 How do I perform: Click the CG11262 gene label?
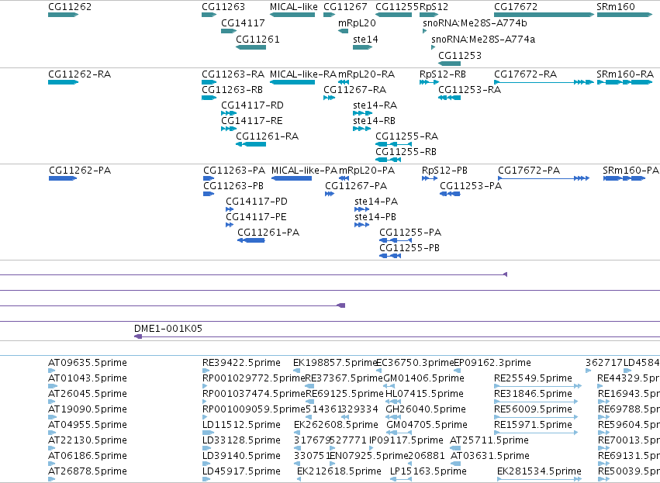pos(70,7)
